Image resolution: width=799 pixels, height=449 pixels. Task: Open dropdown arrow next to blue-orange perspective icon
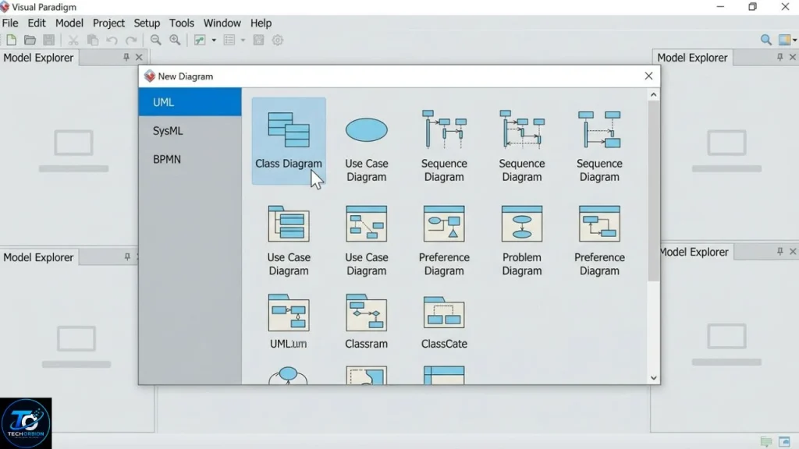coord(795,41)
